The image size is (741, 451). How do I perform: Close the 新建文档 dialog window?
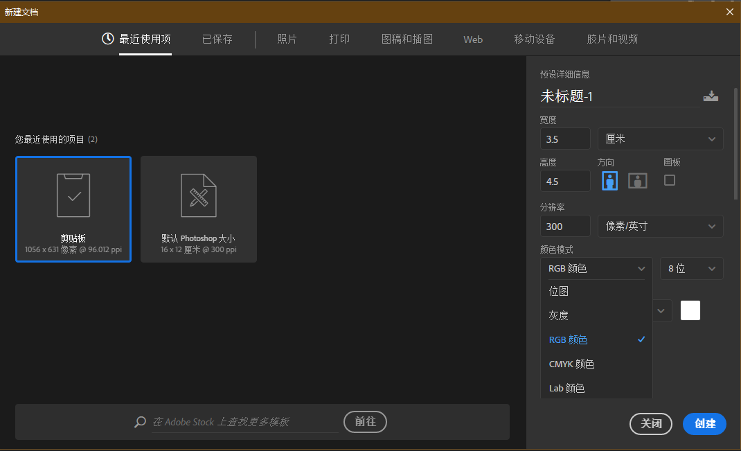729,11
